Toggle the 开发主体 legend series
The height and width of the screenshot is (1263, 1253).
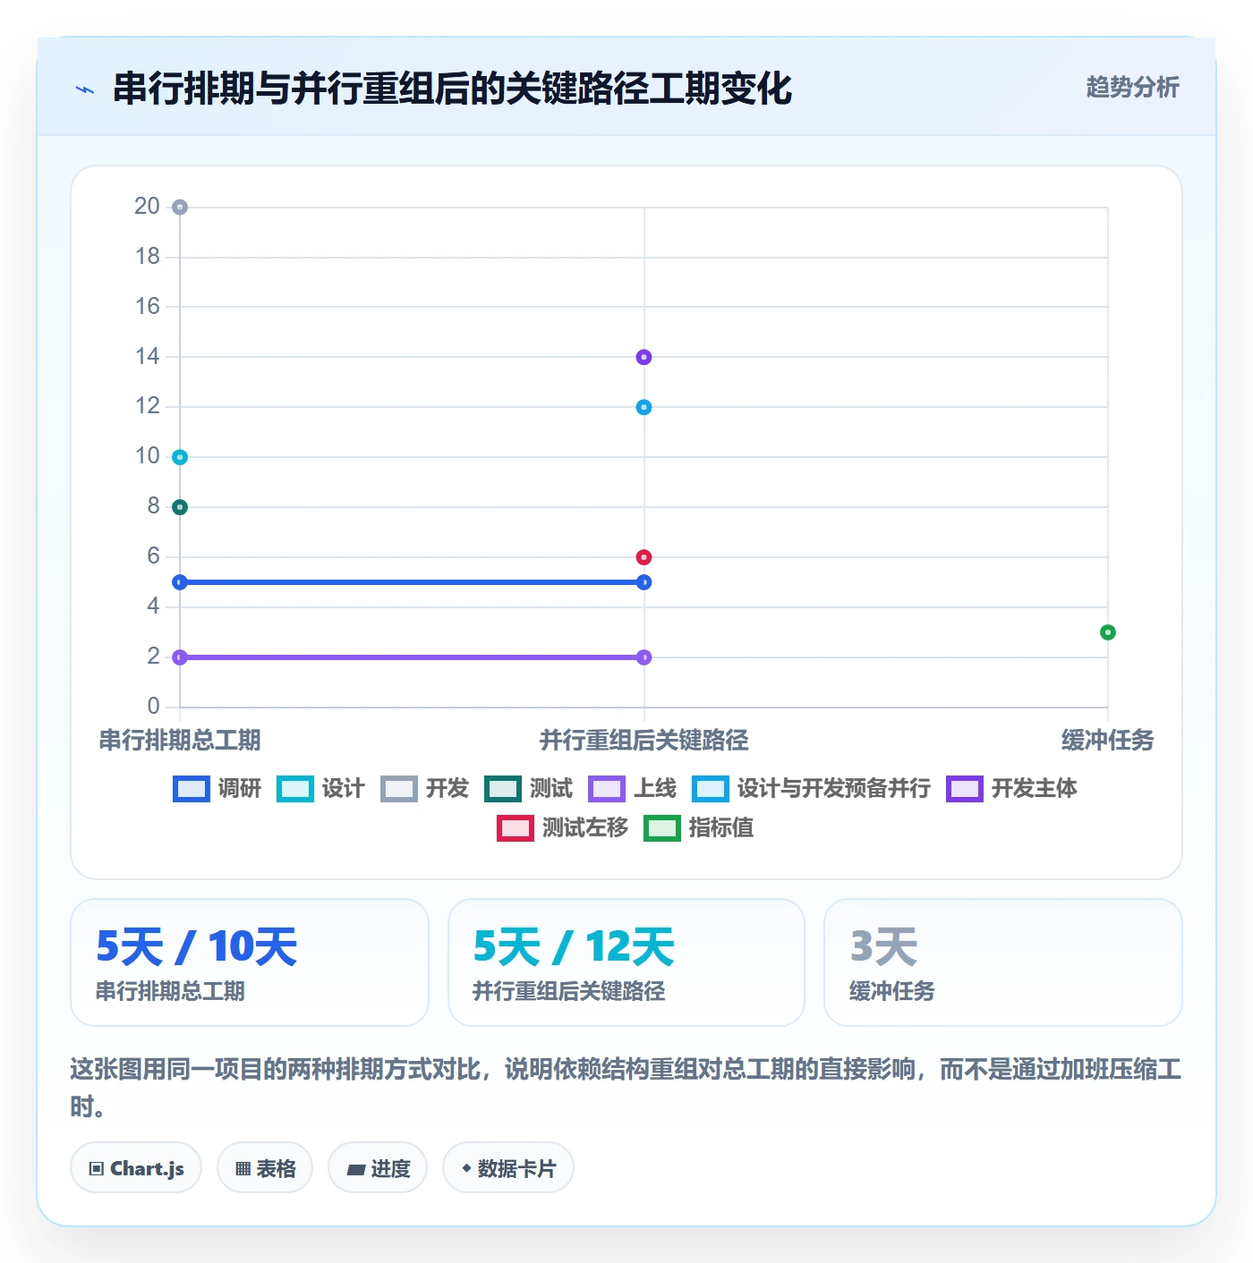tap(1012, 788)
